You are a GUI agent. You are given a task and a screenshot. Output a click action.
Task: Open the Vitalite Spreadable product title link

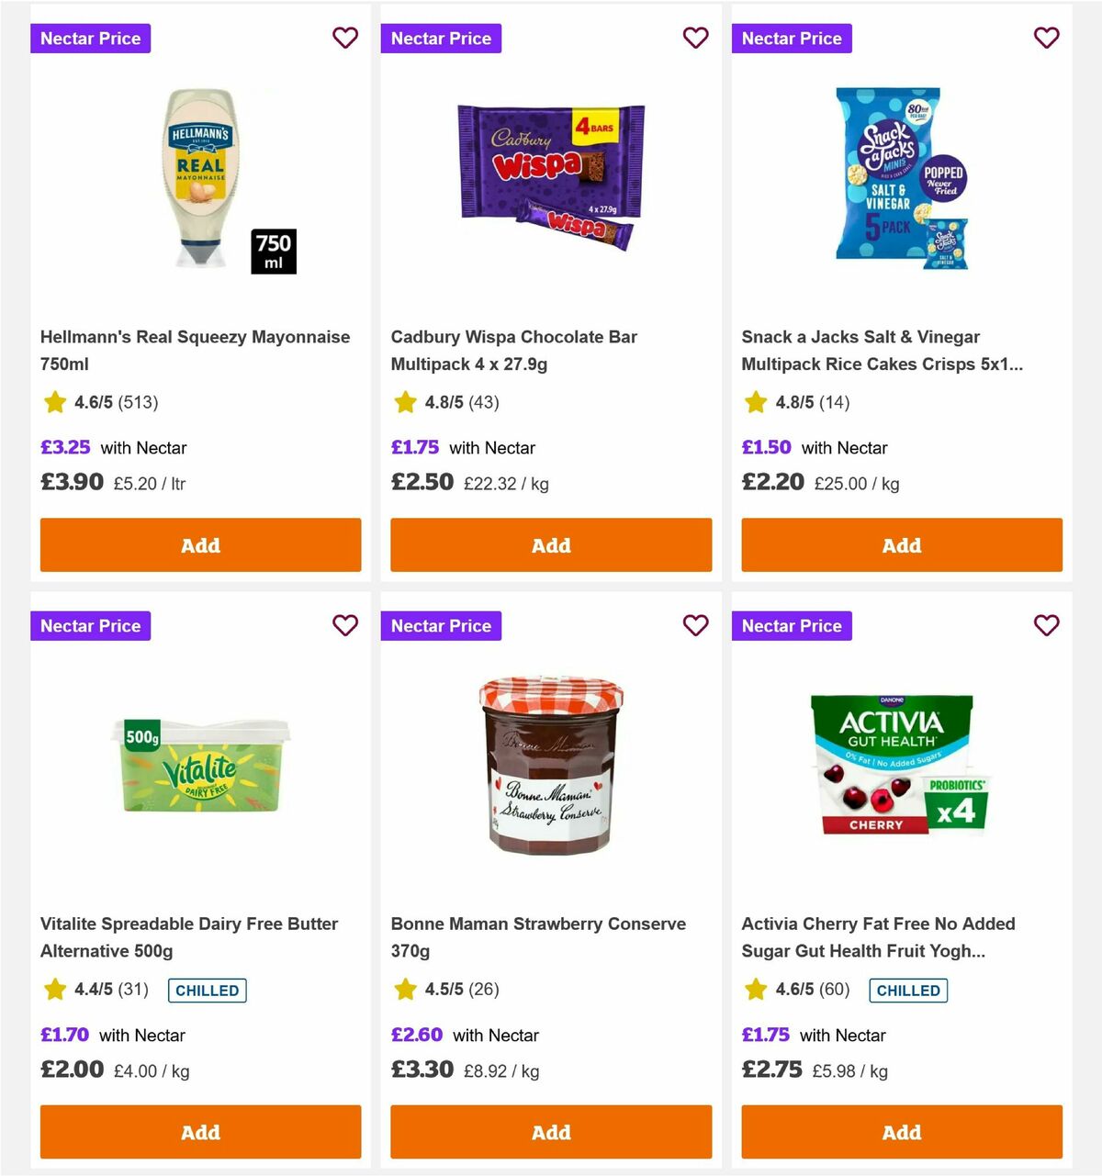pos(188,937)
